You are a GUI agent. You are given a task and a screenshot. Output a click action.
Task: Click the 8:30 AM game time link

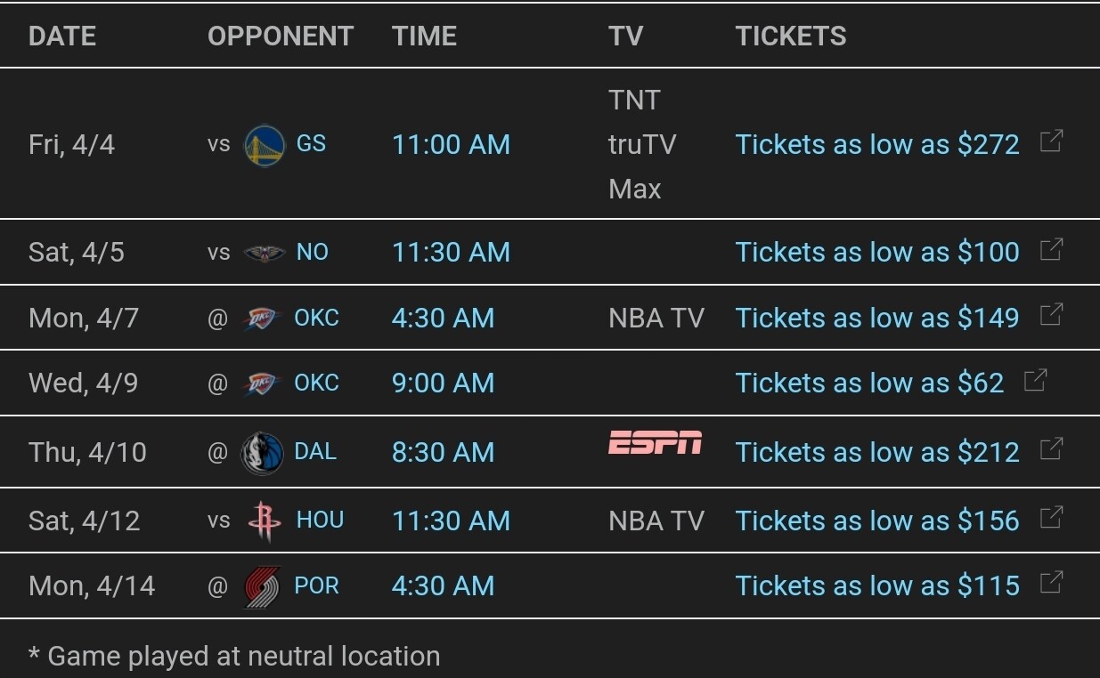443,453
